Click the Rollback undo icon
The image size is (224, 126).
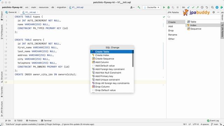pyautogui.click(x=207, y=7)
